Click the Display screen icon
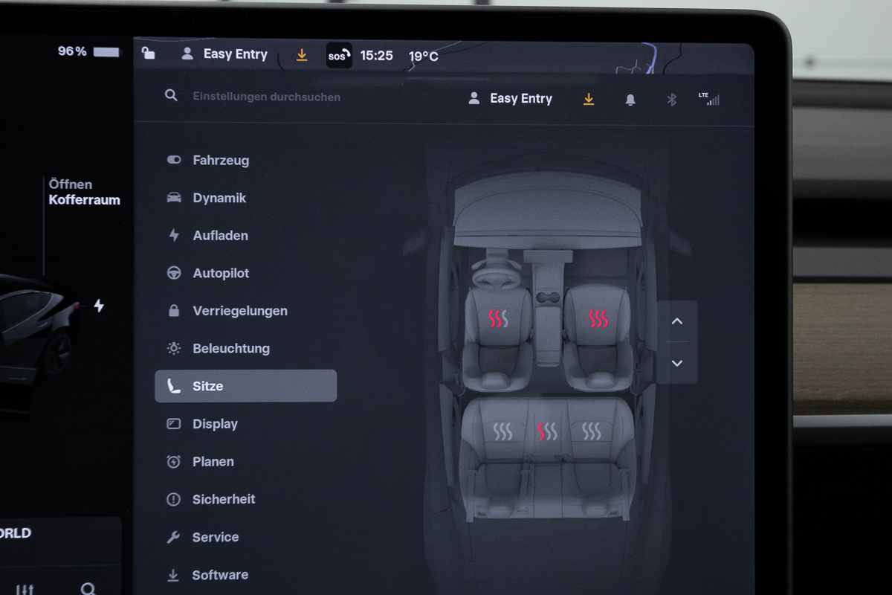The image size is (892, 595). 174,424
